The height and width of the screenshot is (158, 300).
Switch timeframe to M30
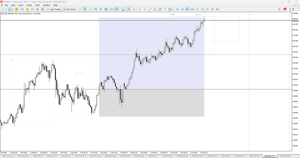(x=192, y=9)
